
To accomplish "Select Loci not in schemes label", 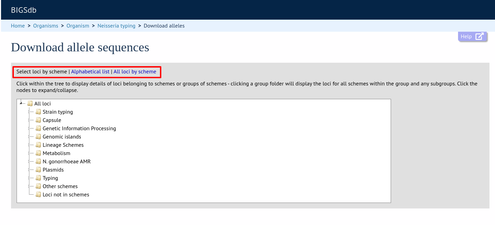I will pyautogui.click(x=66, y=194).
